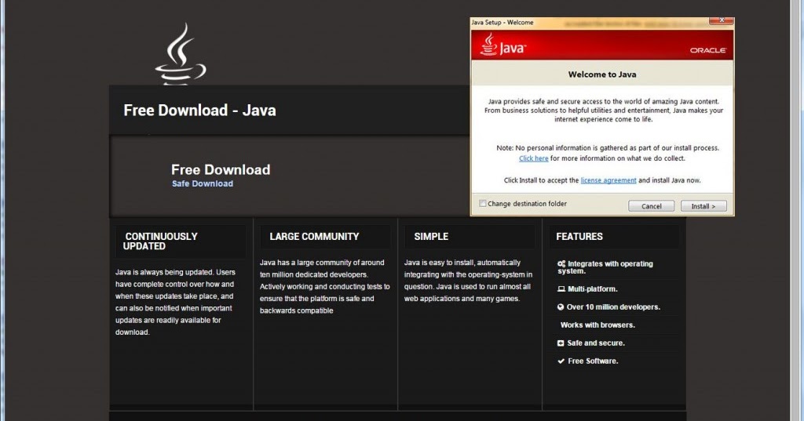Open the Click here information link
Screen dimensions: 804x421
click(x=533, y=158)
